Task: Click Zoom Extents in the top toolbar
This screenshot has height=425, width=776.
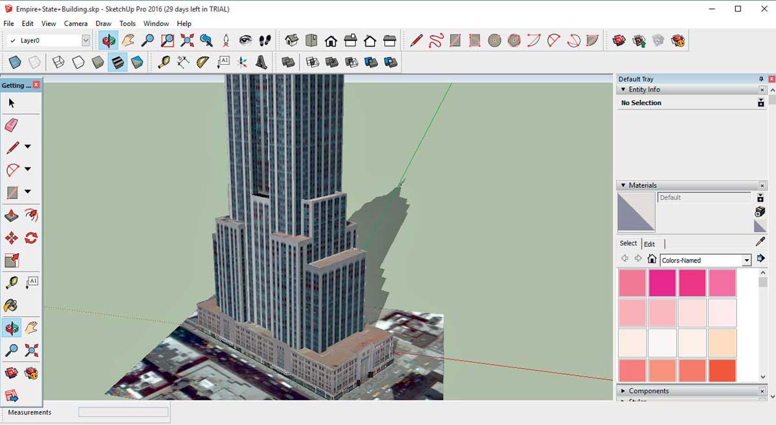Action: point(187,41)
